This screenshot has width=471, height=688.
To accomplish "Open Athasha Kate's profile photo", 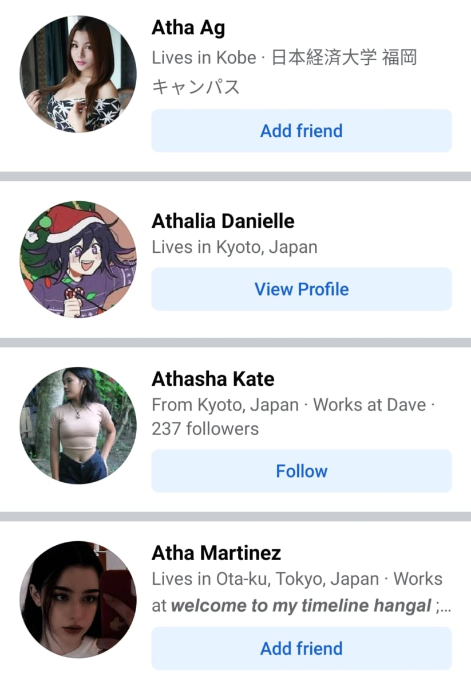I will click(x=78, y=425).
